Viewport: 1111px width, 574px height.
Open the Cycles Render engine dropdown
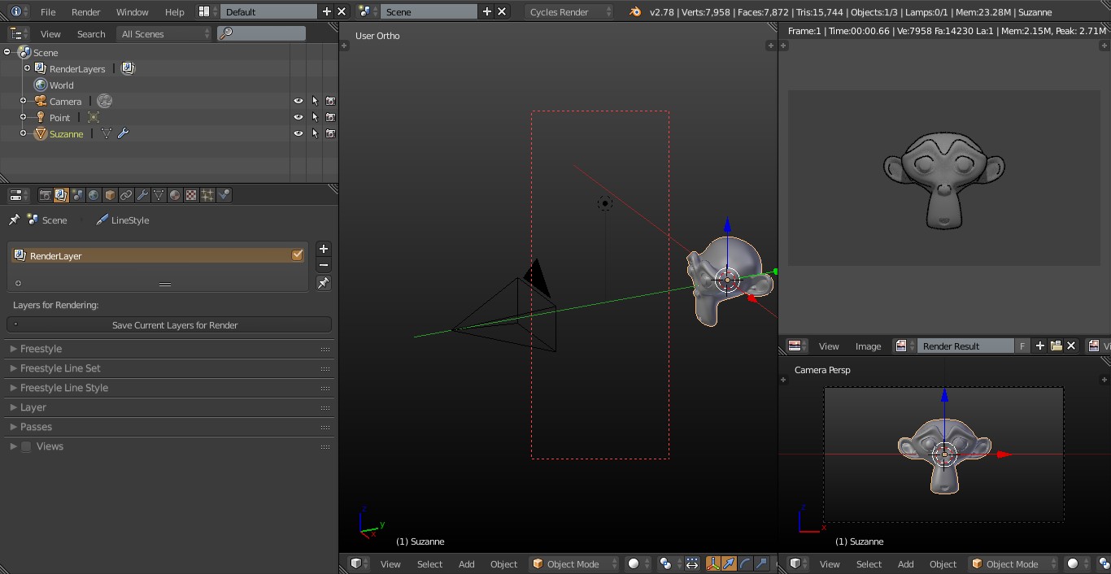569,11
